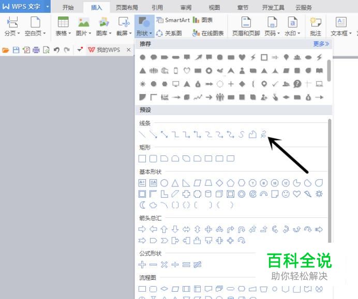This screenshot has height=299, width=358.
Task: Click the save icon in quick access toolbar
Action: [x=16, y=50]
